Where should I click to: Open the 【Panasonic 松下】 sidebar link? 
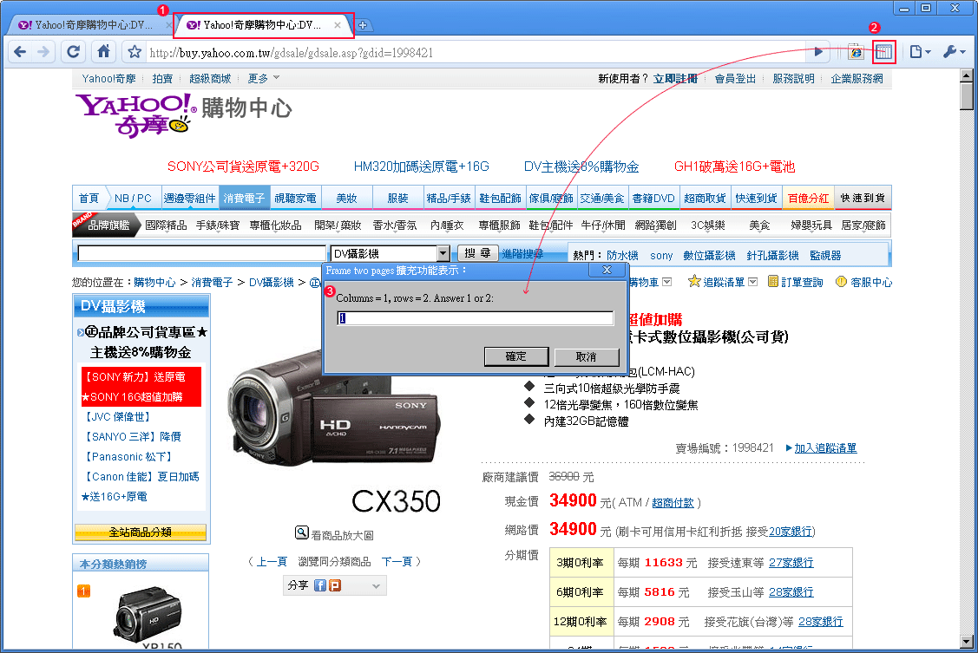[x=128, y=457]
